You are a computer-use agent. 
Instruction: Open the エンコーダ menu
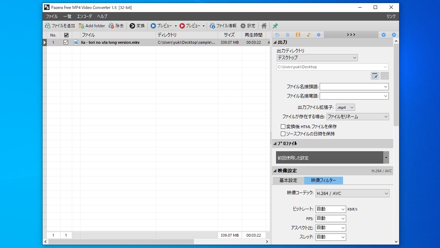(x=84, y=16)
